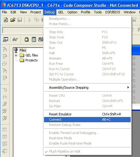Click Step Over menu entry

[87, 37]
